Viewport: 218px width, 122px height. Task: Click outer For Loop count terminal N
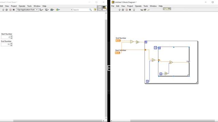[x=146, y=42]
